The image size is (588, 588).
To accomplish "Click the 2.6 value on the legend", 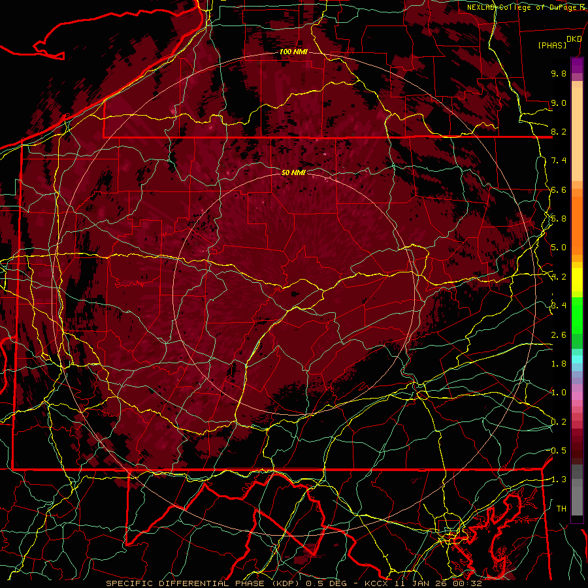I will 559,335.
